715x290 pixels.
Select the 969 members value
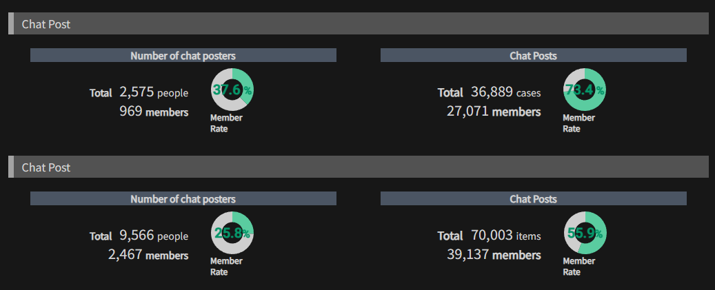[x=154, y=111]
